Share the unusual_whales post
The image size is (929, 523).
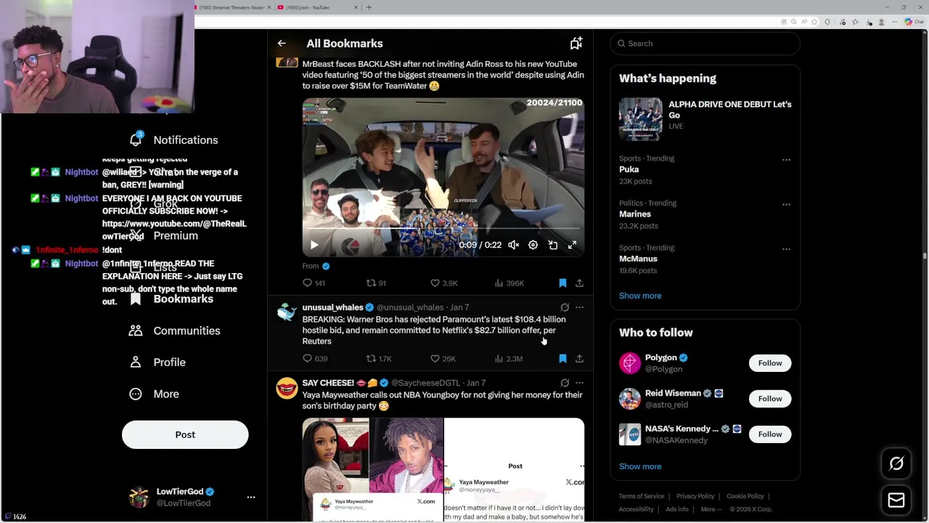(x=579, y=359)
